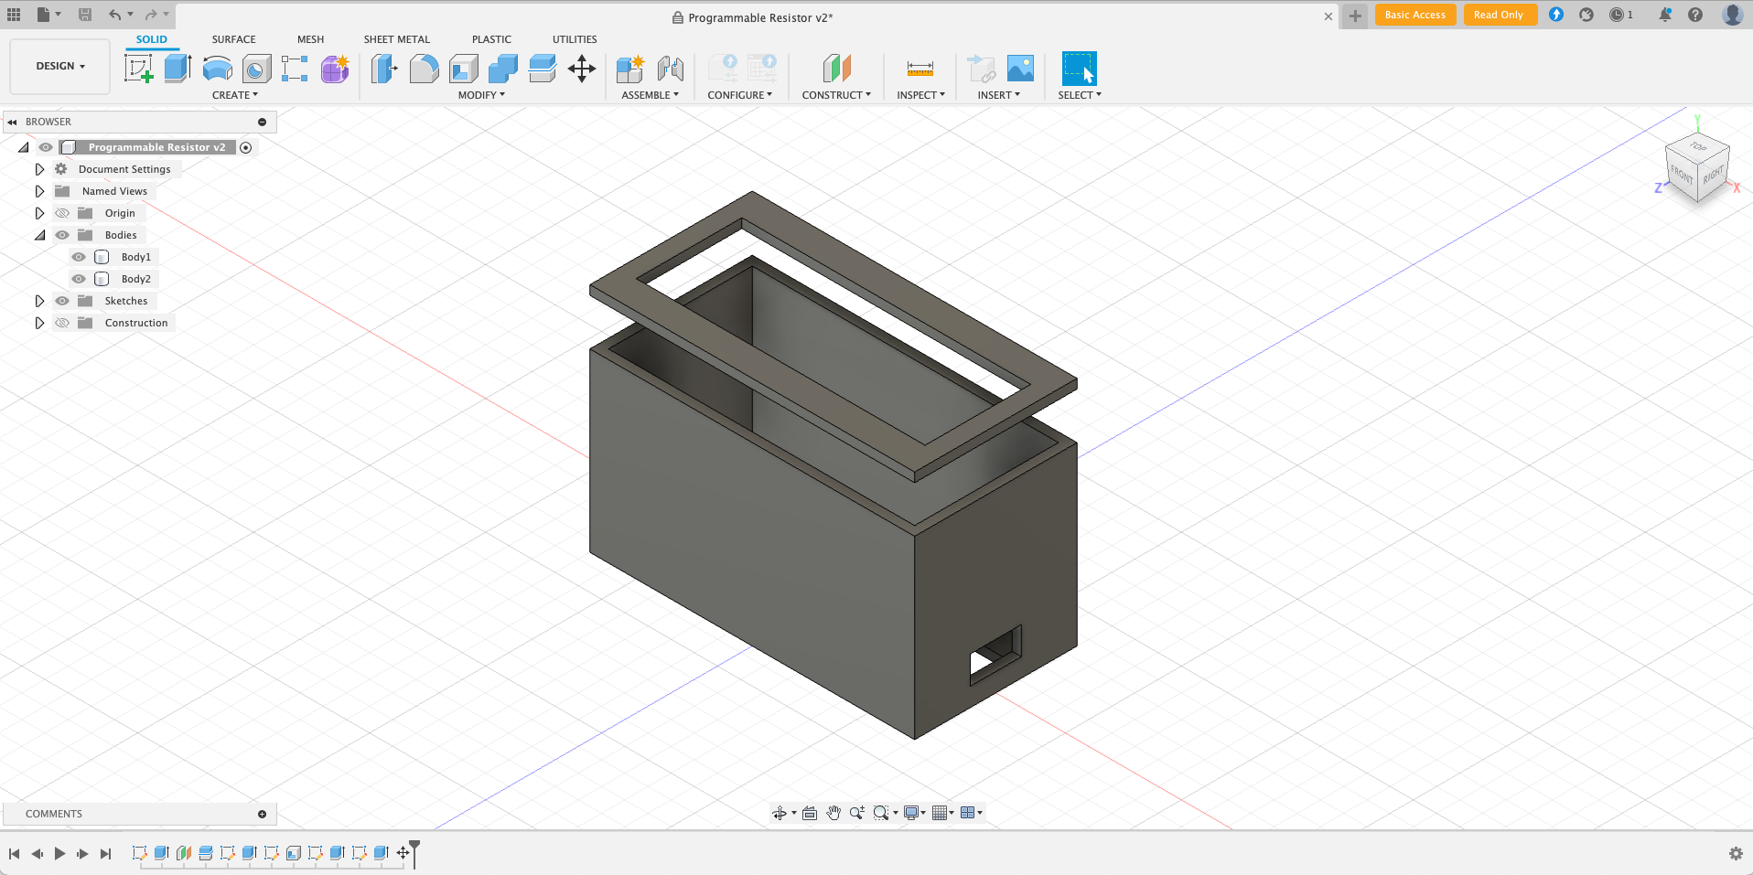The image size is (1753, 875).
Task: Show the Construction folder via eye icon
Action: (x=62, y=323)
